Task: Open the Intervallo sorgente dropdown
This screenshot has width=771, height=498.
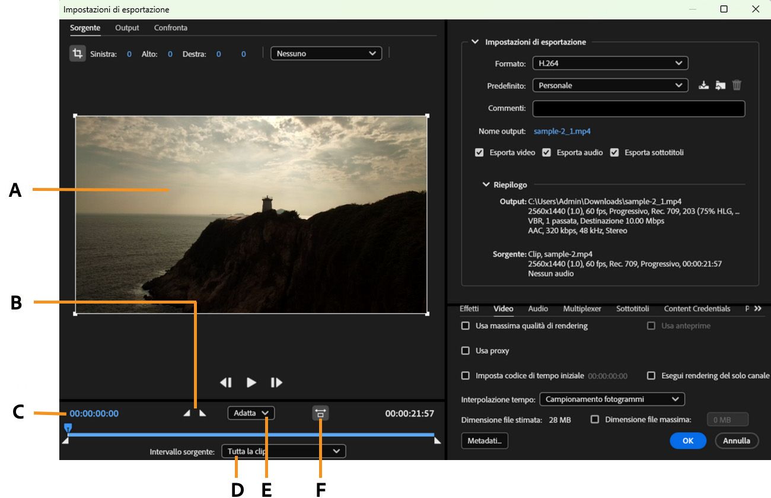Action: (x=283, y=451)
